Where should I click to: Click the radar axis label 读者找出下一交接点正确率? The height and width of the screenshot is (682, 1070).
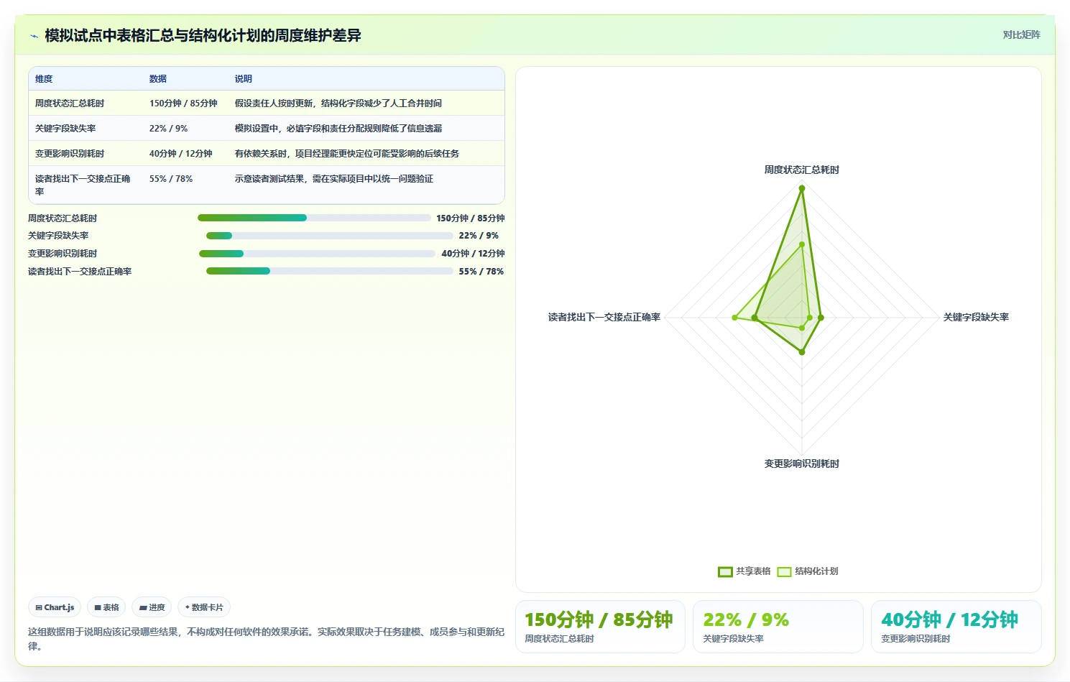[604, 317]
